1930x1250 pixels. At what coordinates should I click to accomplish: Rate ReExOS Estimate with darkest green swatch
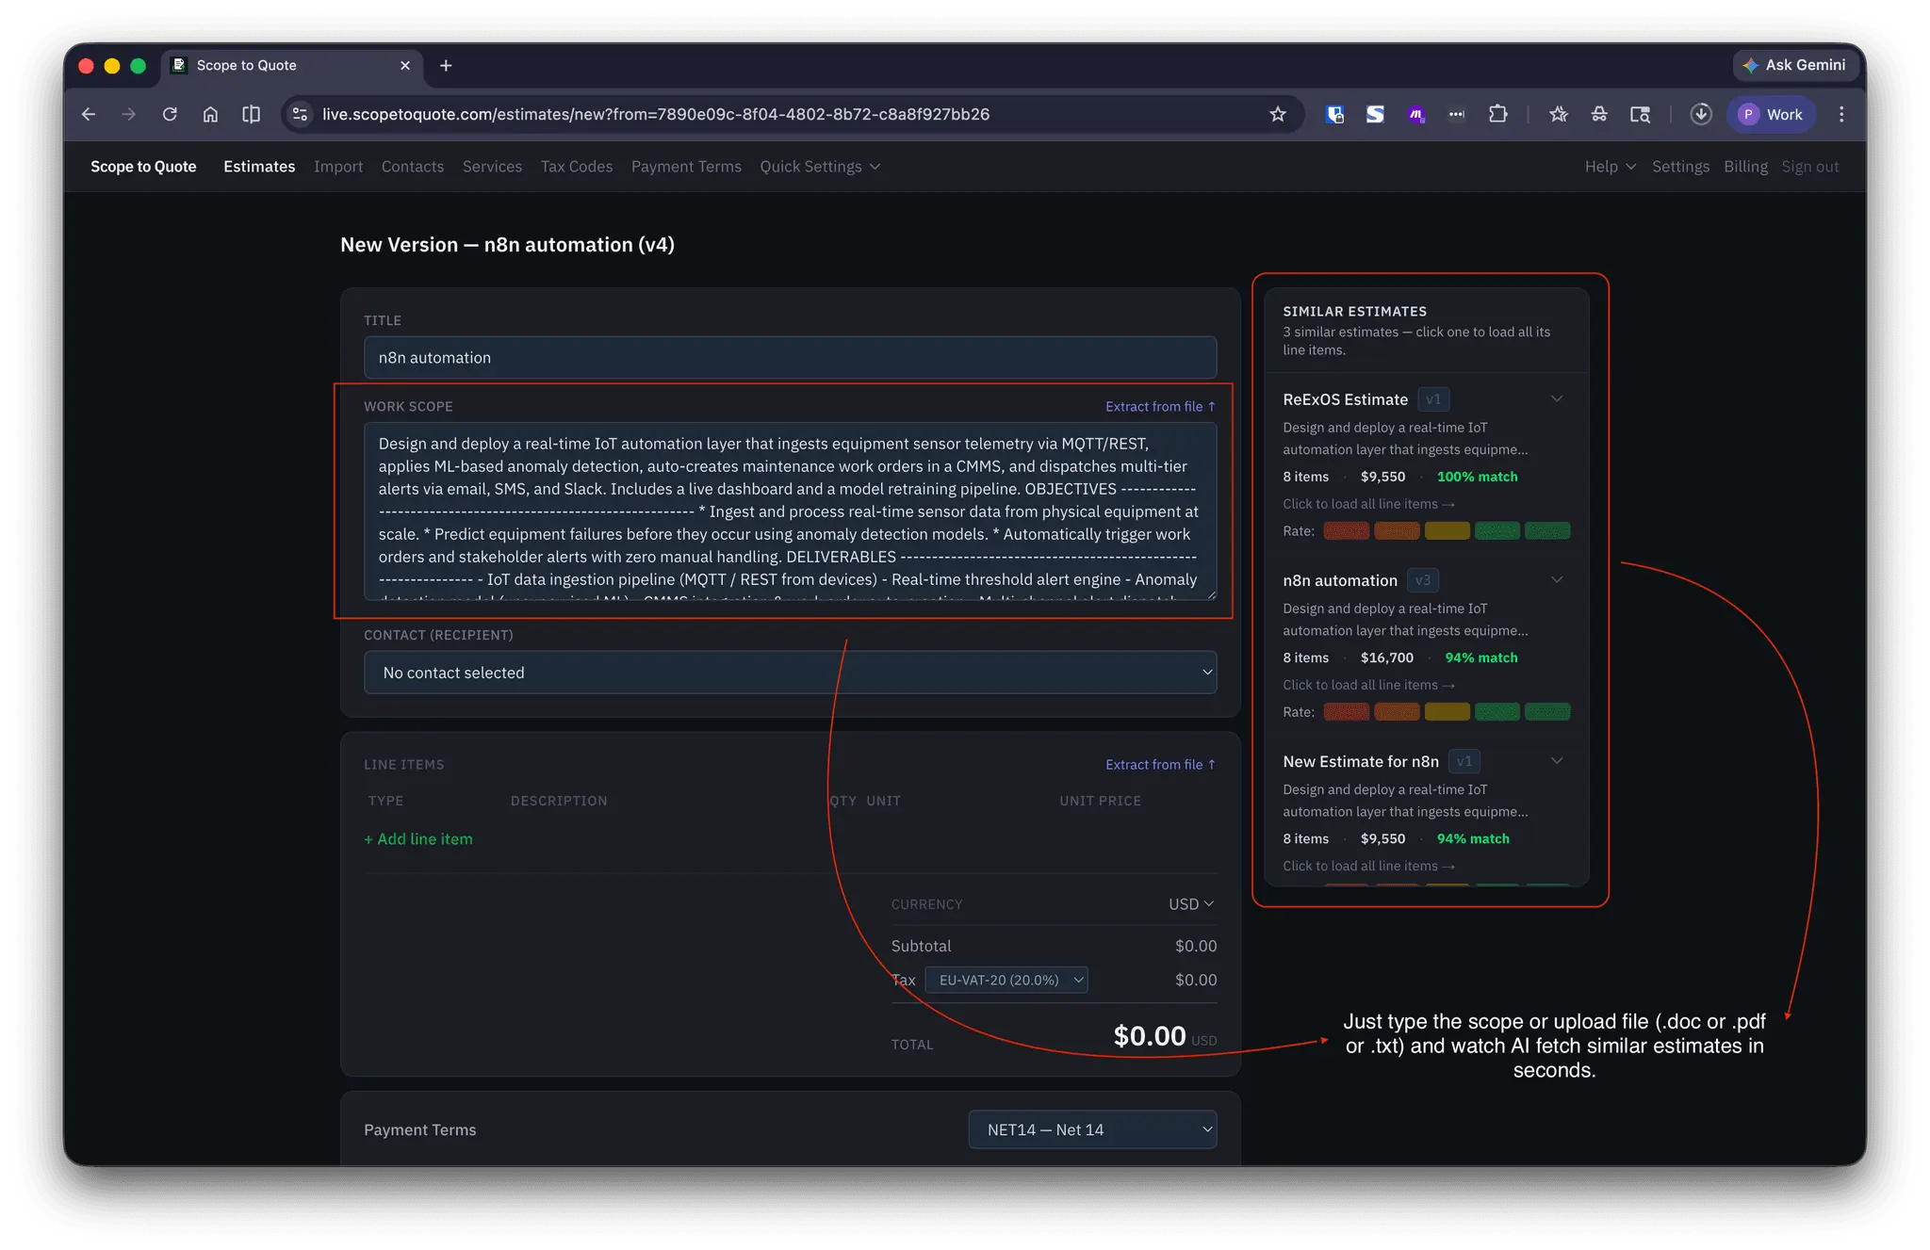1547,530
